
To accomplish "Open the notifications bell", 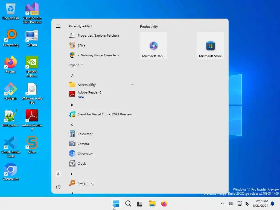I will point(272,203).
